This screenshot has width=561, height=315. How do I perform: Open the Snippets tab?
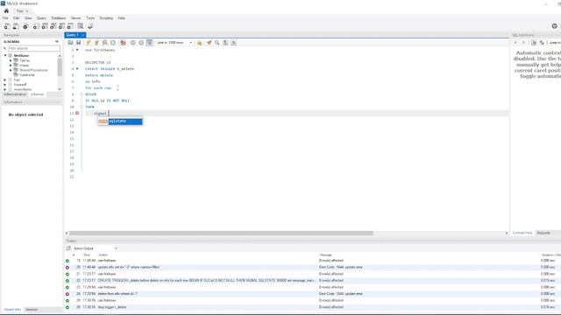543,233
